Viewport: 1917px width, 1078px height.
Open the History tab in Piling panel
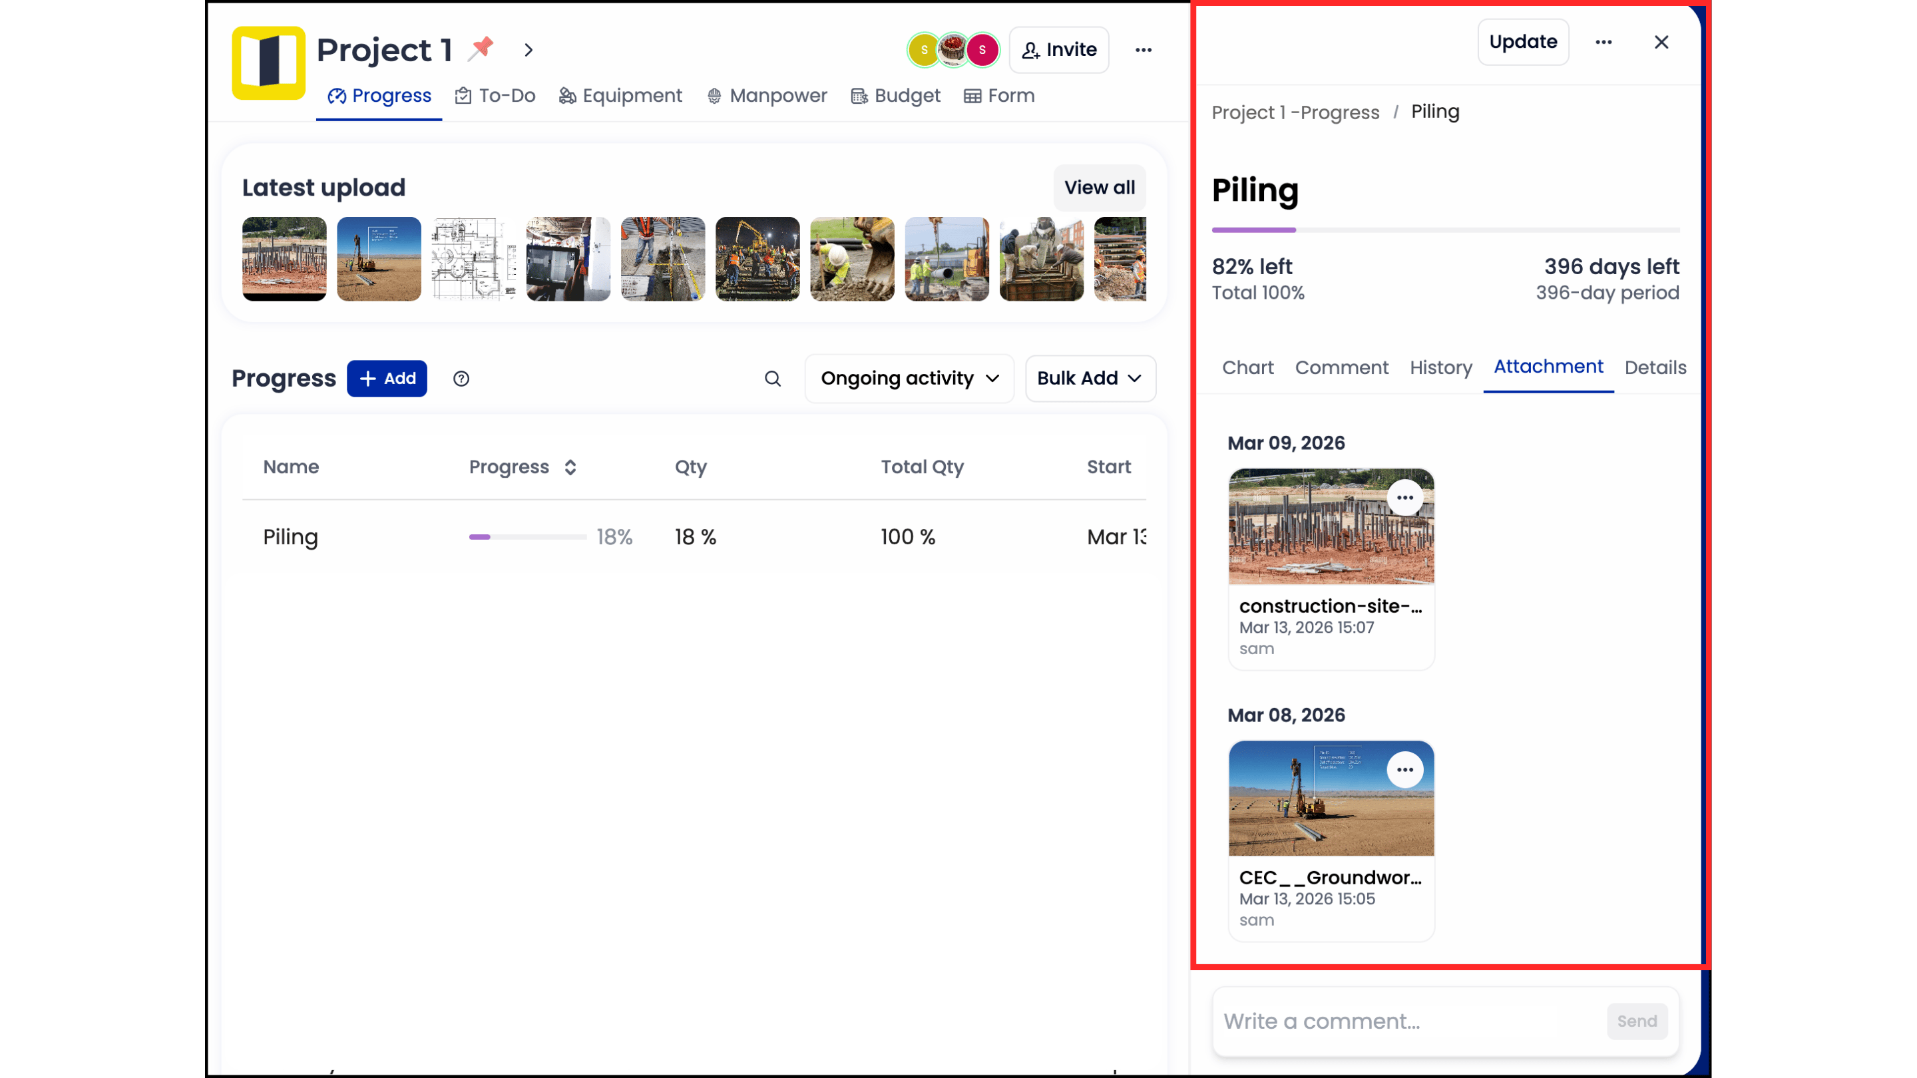point(1440,367)
